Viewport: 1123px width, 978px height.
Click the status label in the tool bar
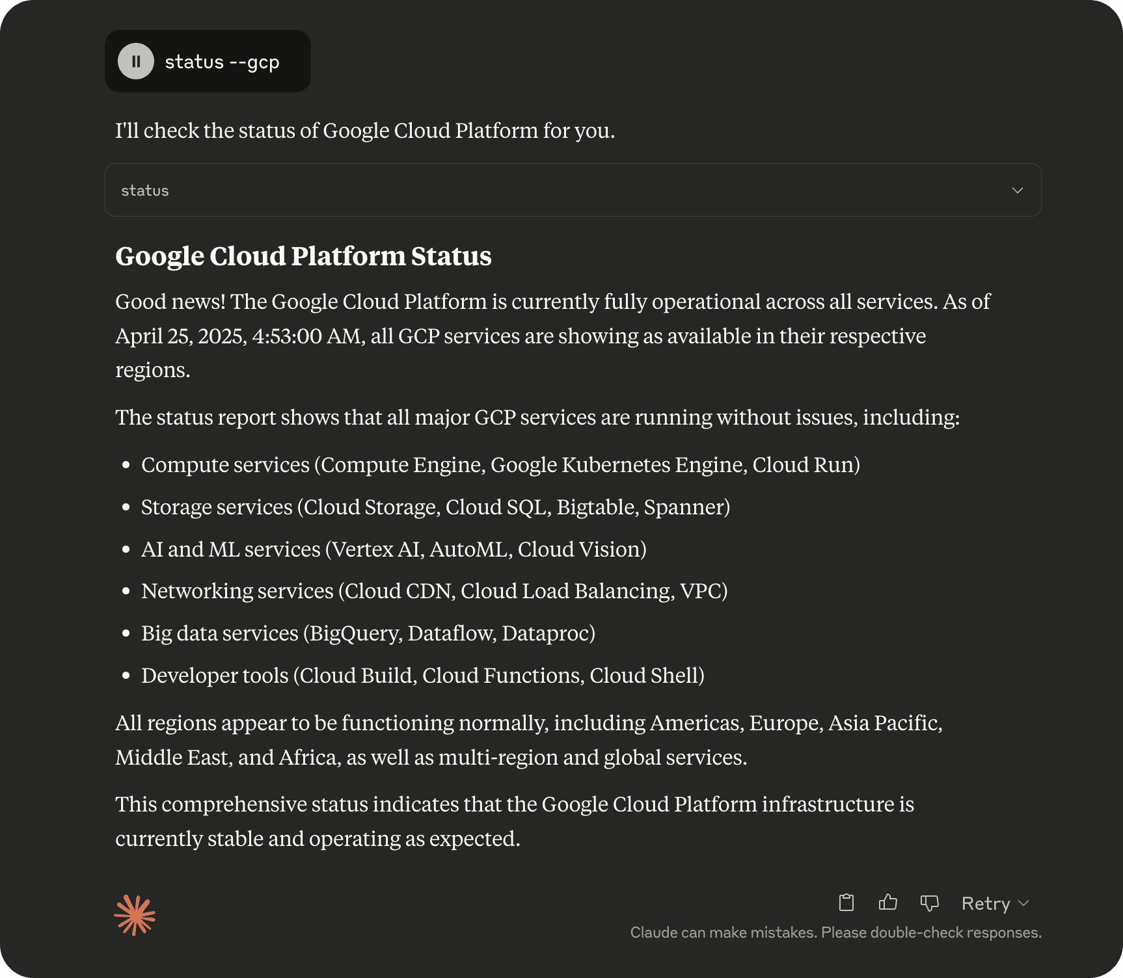point(144,190)
